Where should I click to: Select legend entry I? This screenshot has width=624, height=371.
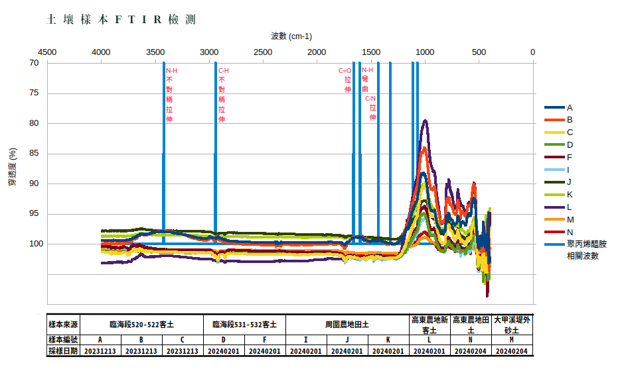557,170
